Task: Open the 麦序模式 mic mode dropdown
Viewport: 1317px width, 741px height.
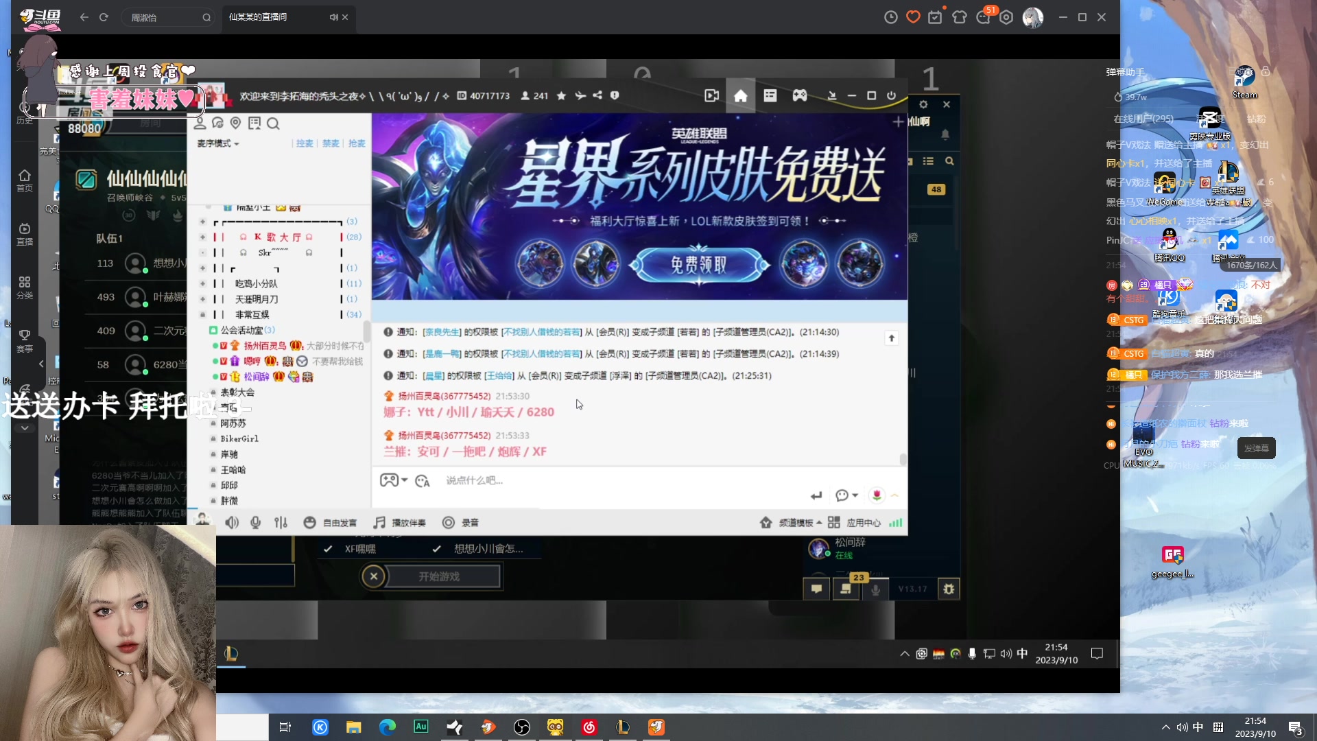Action: click(217, 143)
